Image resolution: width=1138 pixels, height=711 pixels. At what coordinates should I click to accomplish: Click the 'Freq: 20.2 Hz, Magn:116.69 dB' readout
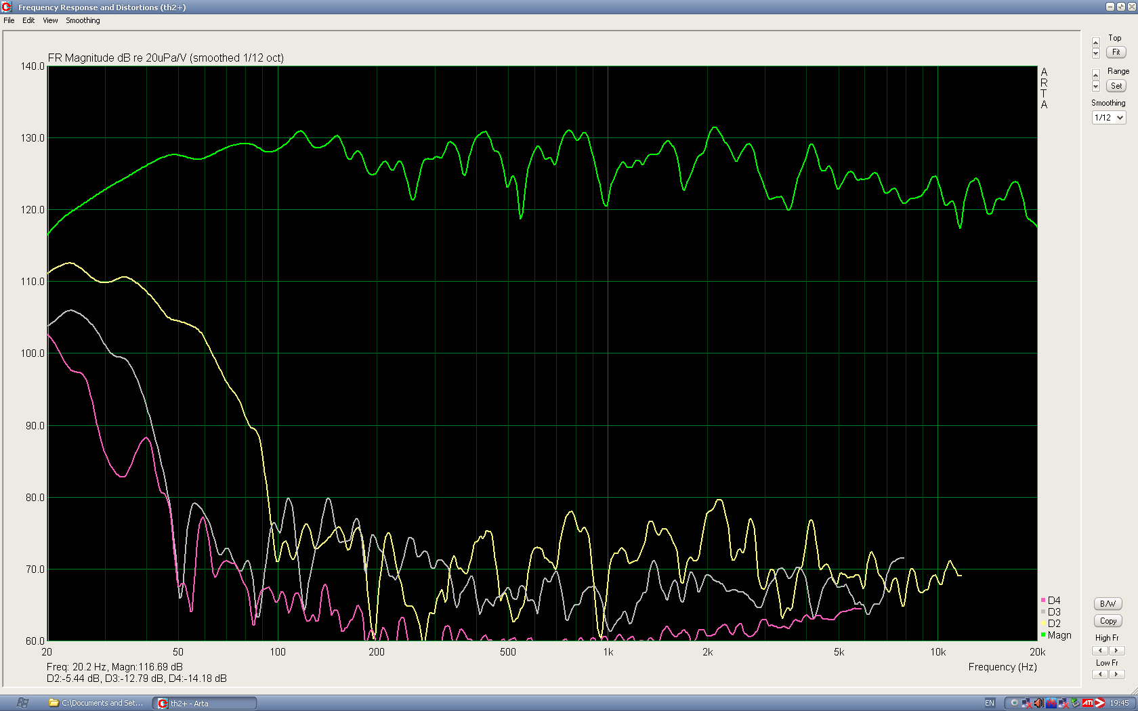[114, 667]
